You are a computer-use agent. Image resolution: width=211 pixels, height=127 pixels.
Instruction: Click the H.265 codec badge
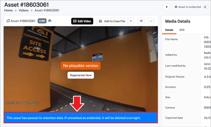(x=42, y=21)
